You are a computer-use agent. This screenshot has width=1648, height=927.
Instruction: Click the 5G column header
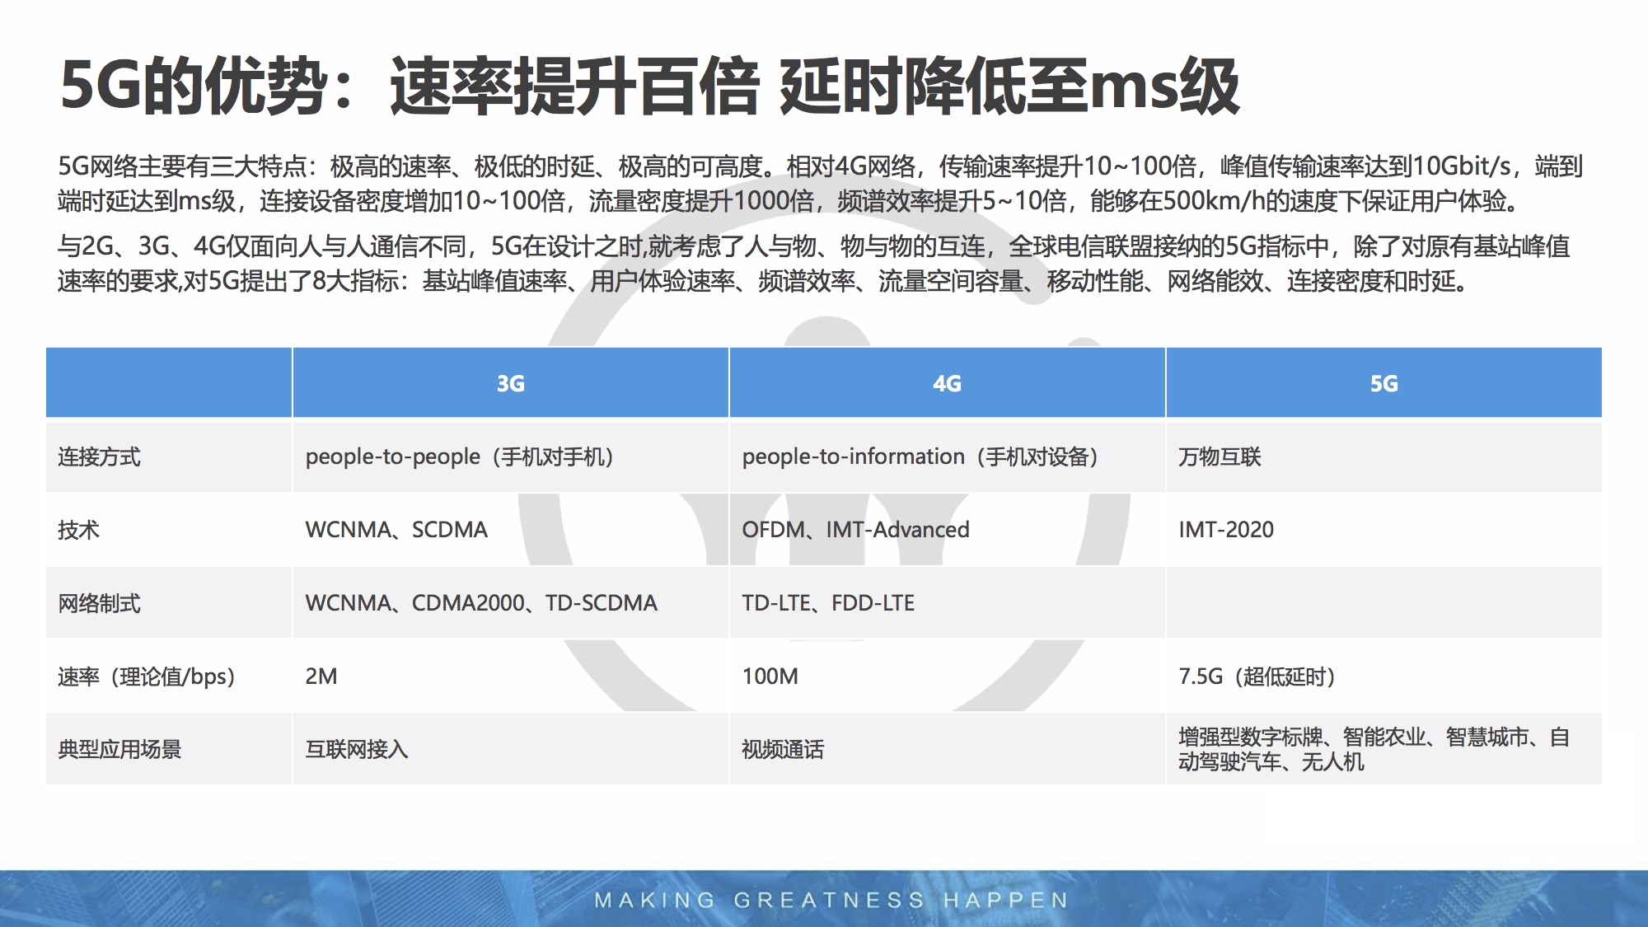pyautogui.click(x=1383, y=383)
